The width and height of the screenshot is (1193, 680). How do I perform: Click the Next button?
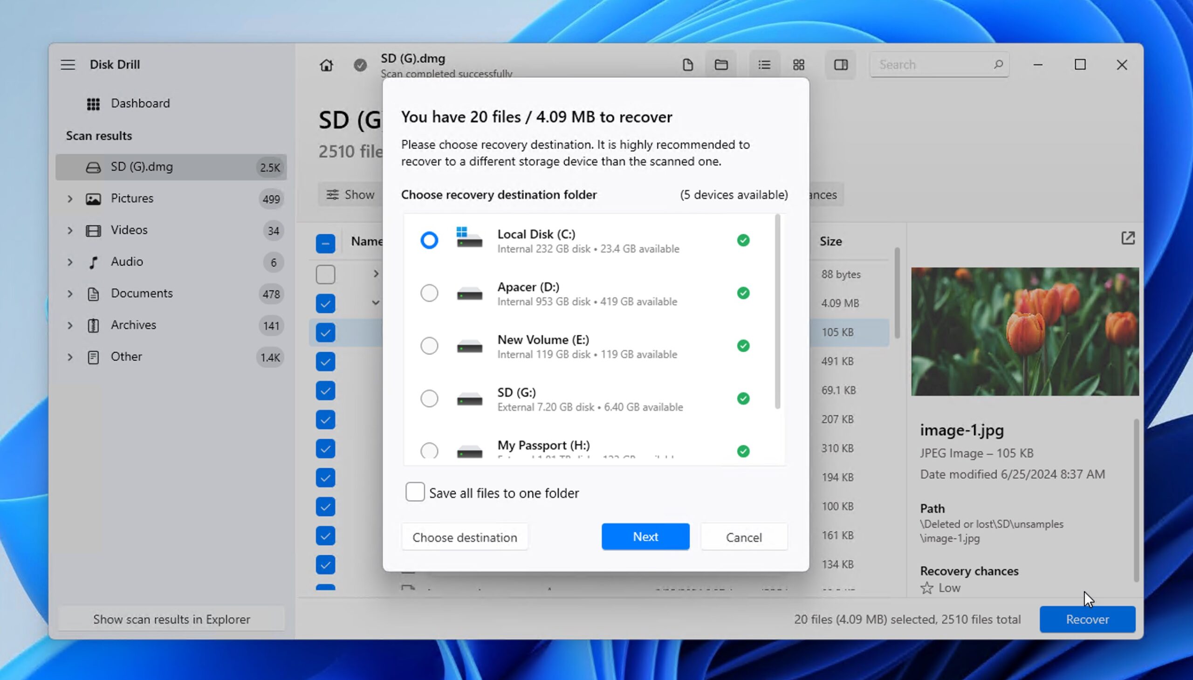[x=645, y=536]
